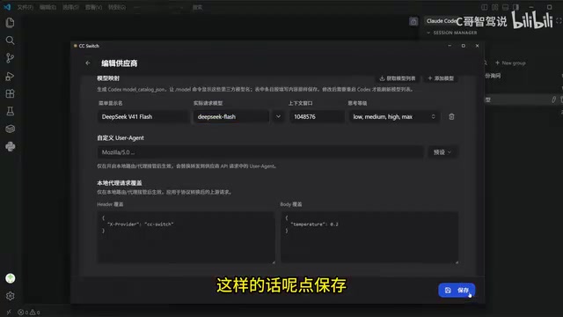The image size is (563, 317).
Task: Click the pencil edit icon in session list row
Action: (553, 100)
